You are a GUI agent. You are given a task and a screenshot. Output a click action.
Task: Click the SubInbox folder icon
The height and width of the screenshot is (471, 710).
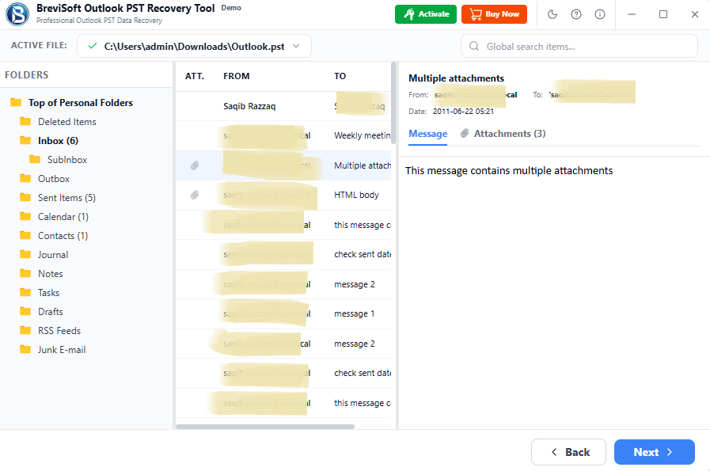[35, 159]
